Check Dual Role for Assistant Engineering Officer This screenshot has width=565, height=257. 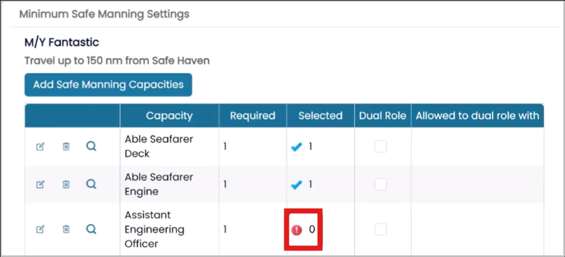(380, 229)
